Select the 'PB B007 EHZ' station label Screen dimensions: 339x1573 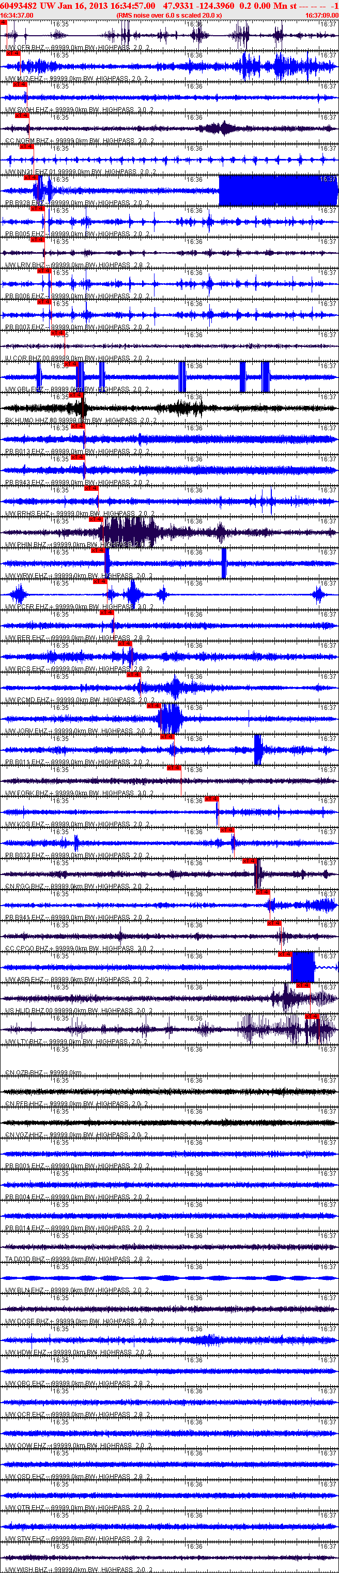24,327
